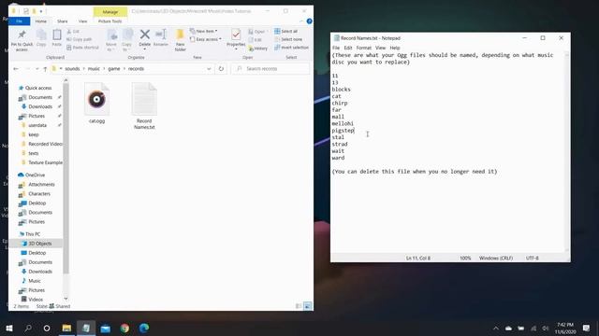Open the Easy access dropdown
This screenshot has width=599, height=336.
206,39
